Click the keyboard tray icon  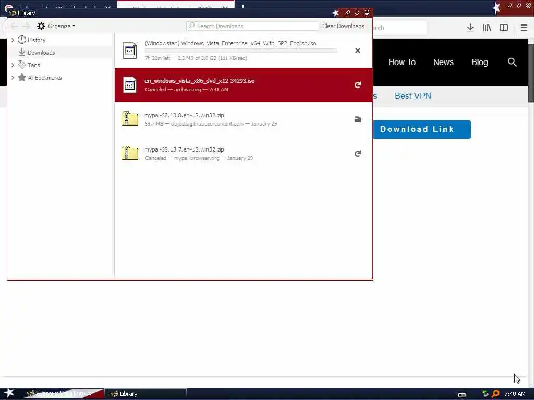pos(462,395)
